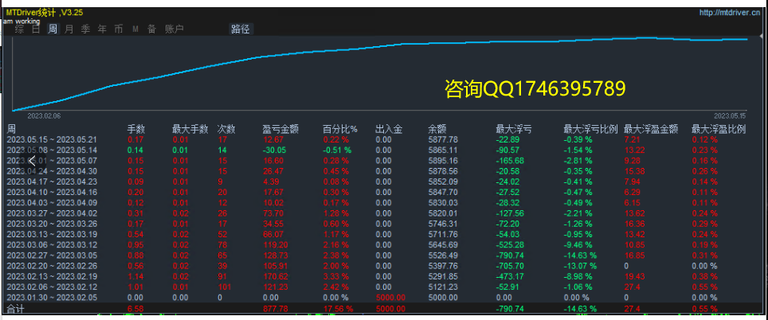Select the 2023.02.06 ~ 2023.02.12 week row
Screen dimensions: 768x320
pyautogui.click(x=52, y=286)
